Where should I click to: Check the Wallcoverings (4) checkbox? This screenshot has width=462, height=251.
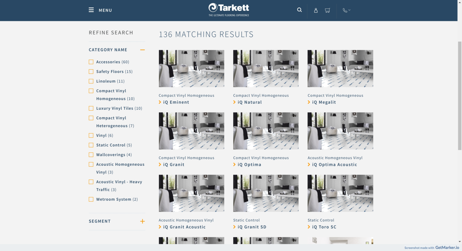[91, 155]
